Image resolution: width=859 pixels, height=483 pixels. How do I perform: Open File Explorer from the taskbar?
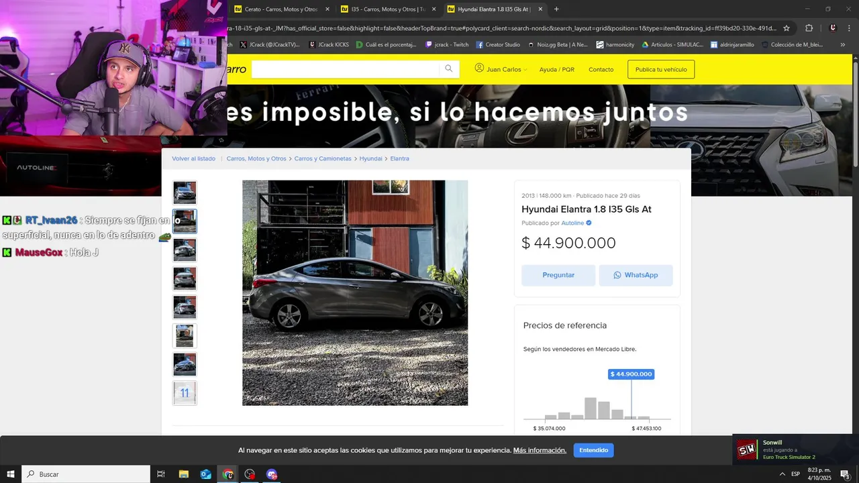(x=184, y=474)
